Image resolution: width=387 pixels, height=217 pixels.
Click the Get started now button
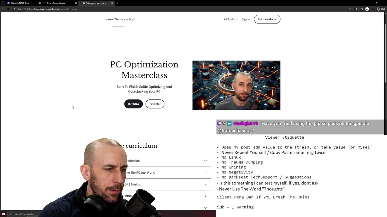pyautogui.click(x=267, y=19)
